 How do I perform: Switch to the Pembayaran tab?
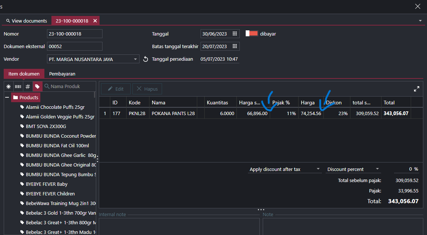click(x=62, y=74)
